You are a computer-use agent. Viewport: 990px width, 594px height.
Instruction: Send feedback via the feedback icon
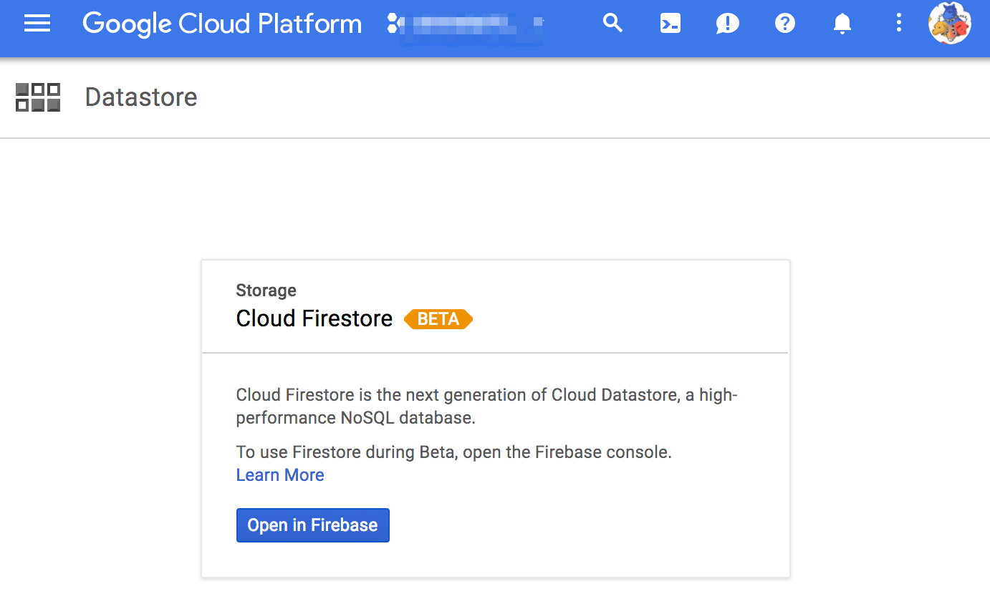(727, 23)
